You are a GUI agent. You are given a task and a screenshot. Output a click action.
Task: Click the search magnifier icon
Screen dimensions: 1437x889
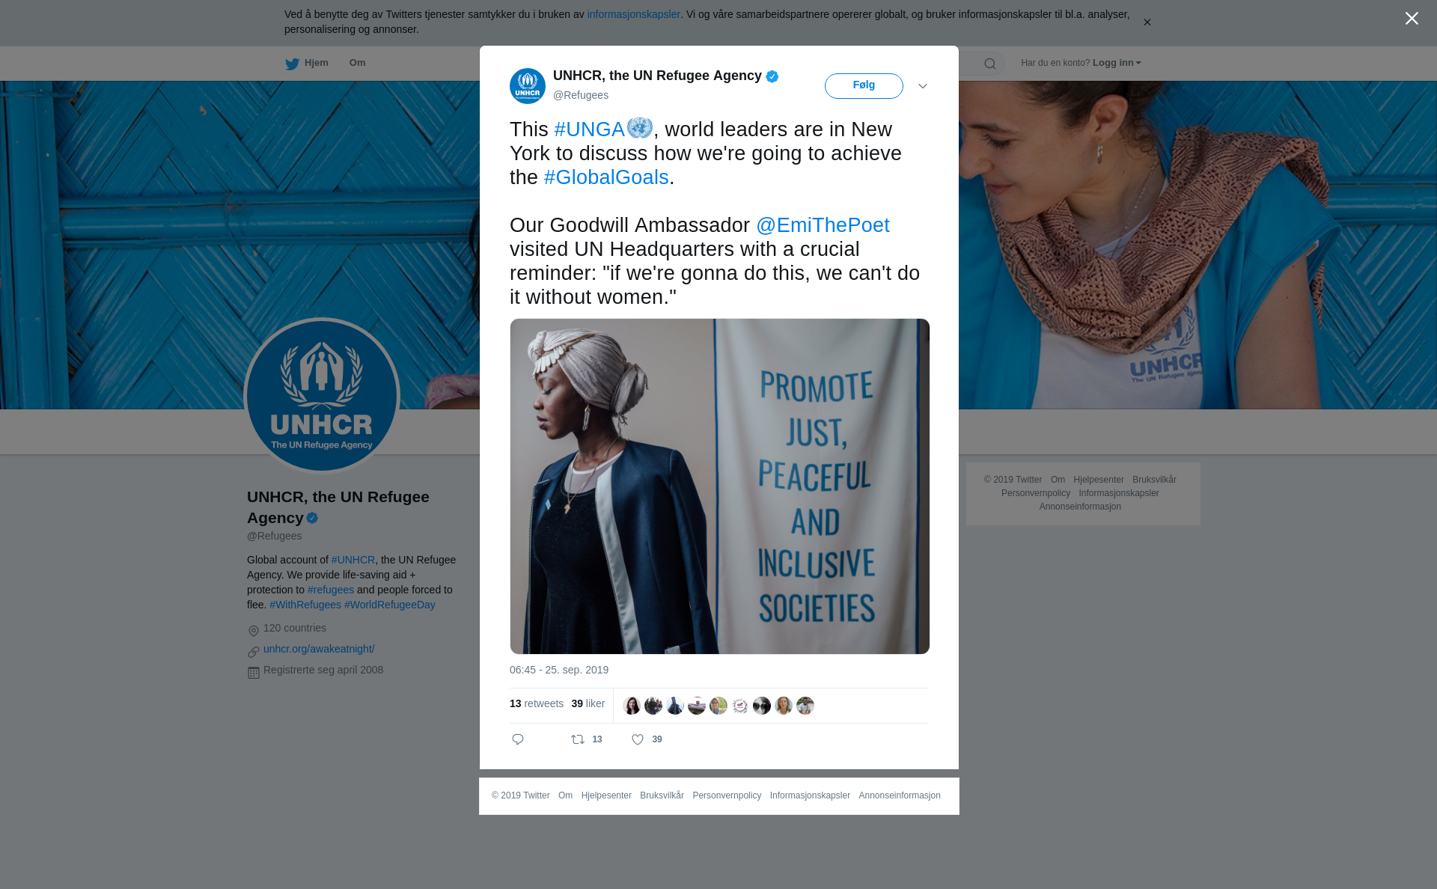click(x=990, y=64)
